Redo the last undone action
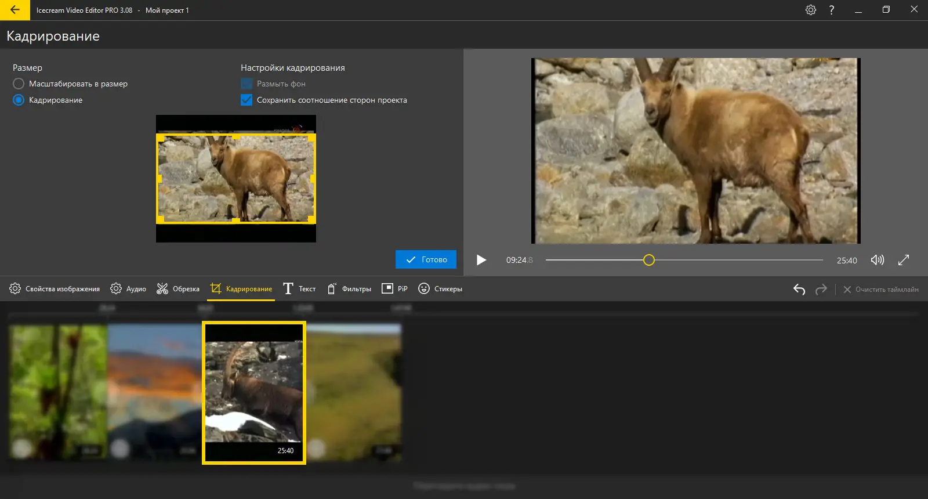The width and height of the screenshot is (928, 499). (821, 289)
